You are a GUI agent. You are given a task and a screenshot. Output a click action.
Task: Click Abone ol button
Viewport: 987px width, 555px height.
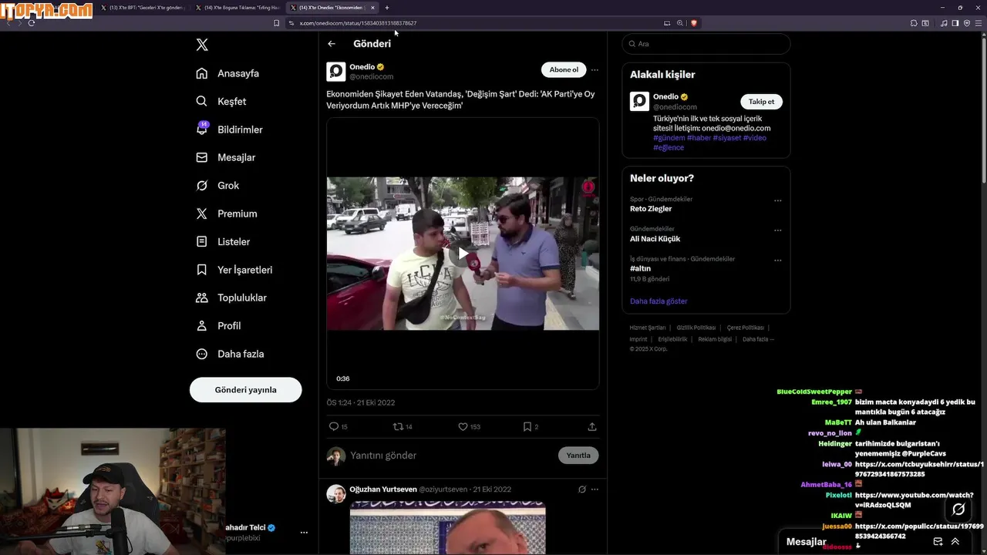coord(564,69)
